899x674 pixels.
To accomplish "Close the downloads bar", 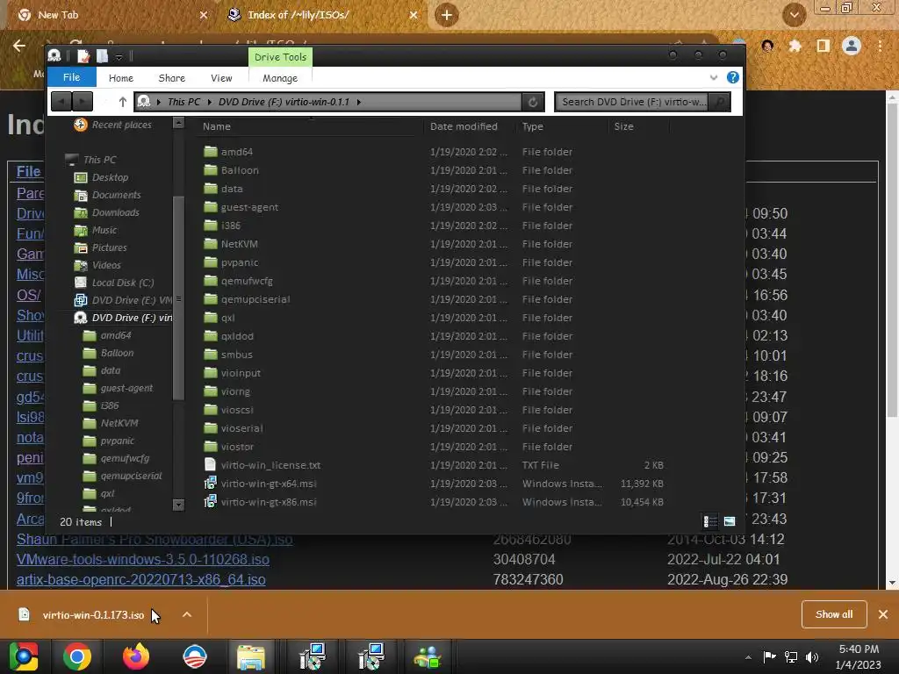I will [883, 614].
